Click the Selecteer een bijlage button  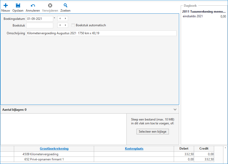(152, 132)
